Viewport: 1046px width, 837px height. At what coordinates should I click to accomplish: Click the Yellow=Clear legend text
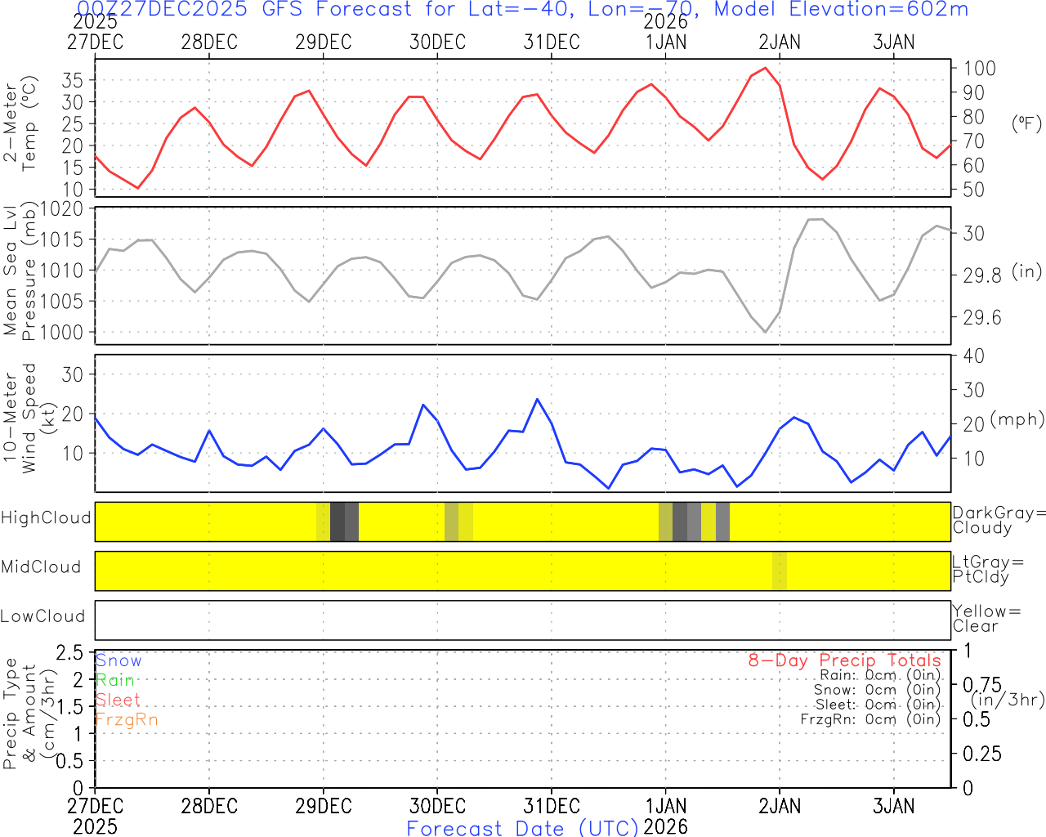point(986,619)
